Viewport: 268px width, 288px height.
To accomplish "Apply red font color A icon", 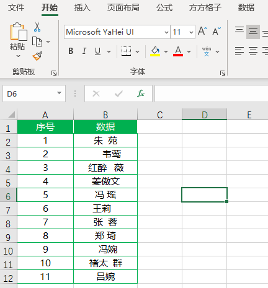I will pyautogui.click(x=178, y=51).
